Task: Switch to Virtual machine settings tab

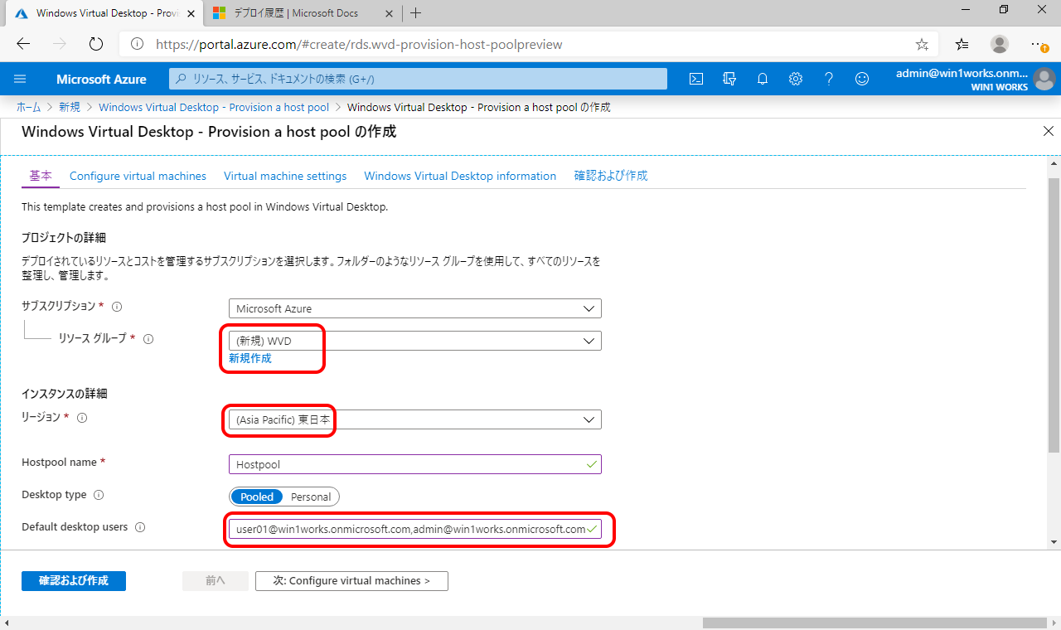Action: [x=285, y=176]
